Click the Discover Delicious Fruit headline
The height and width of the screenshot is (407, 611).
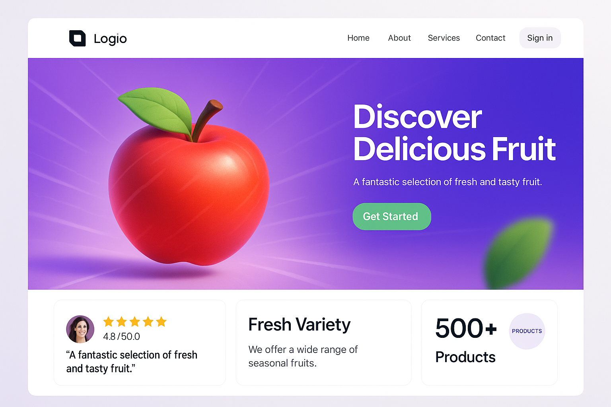tap(454, 133)
